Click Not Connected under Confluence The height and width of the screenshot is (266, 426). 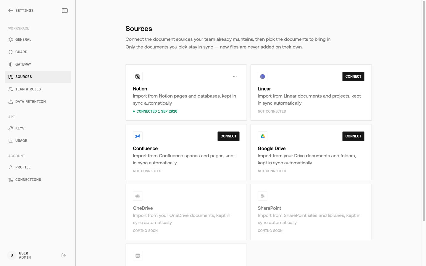pos(147,171)
